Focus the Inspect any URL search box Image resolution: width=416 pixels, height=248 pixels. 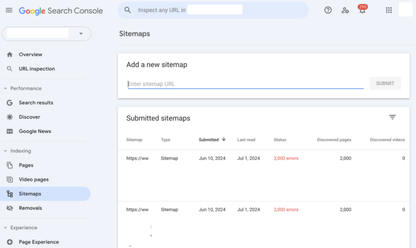(213, 10)
